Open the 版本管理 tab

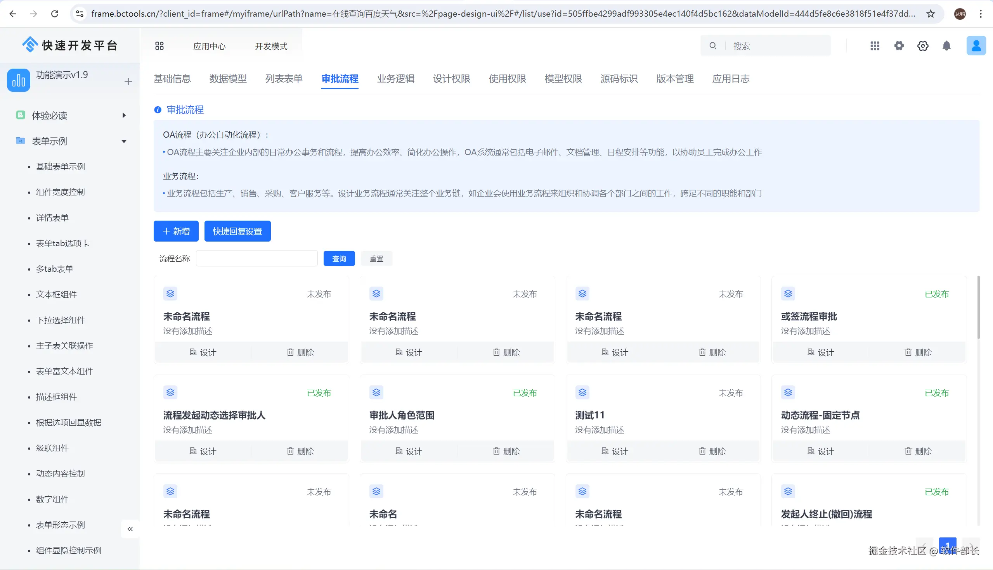(674, 79)
